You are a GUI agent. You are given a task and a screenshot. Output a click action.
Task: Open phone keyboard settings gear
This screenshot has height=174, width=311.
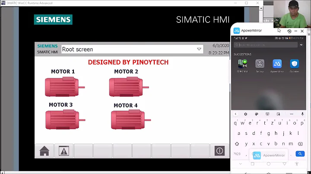point(245,114)
